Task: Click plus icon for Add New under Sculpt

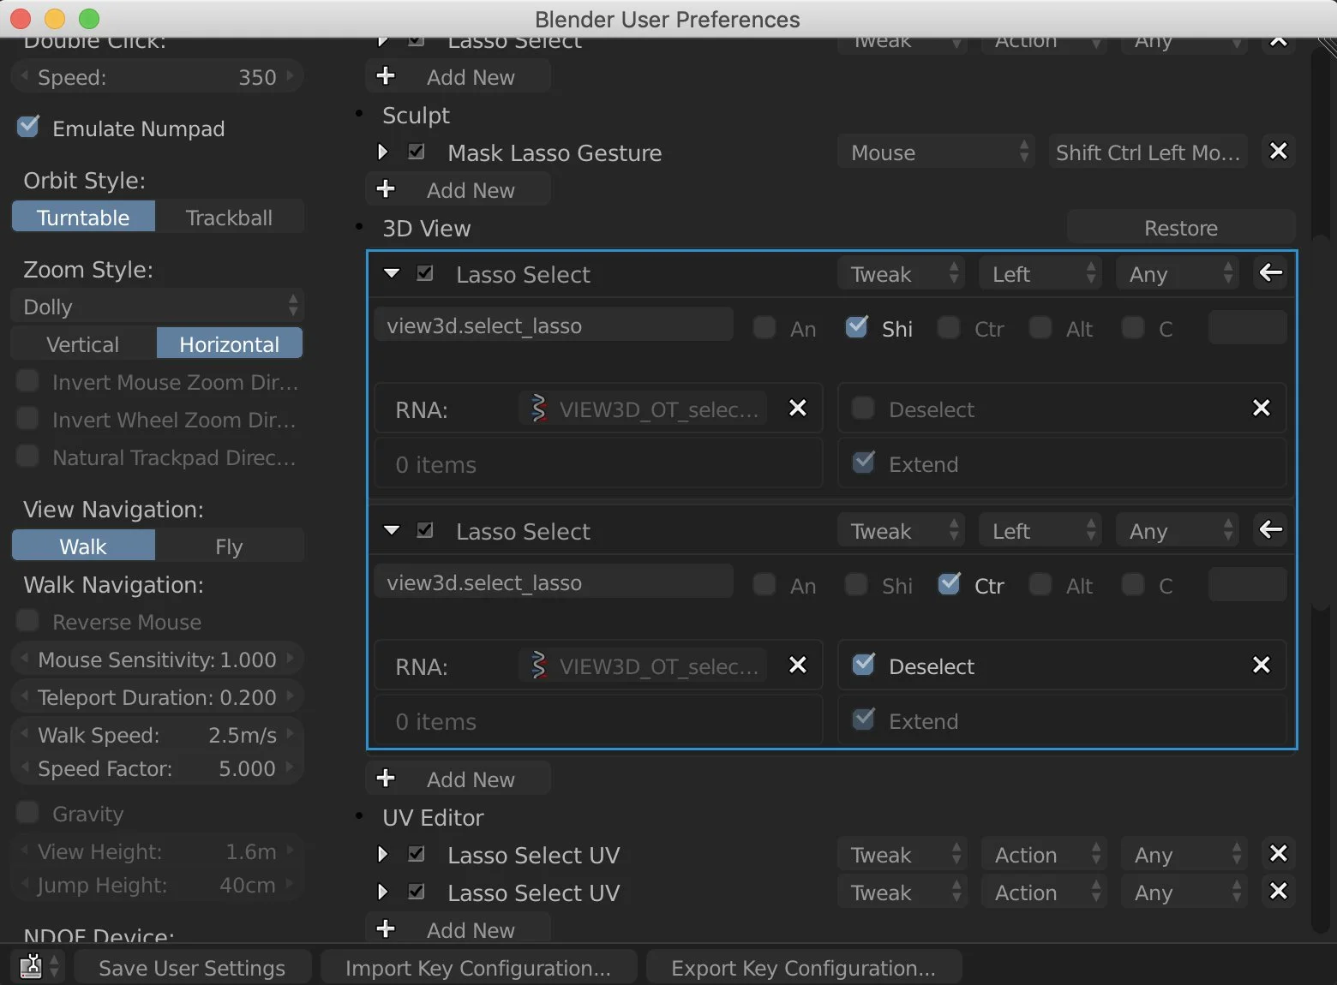Action: point(386,189)
